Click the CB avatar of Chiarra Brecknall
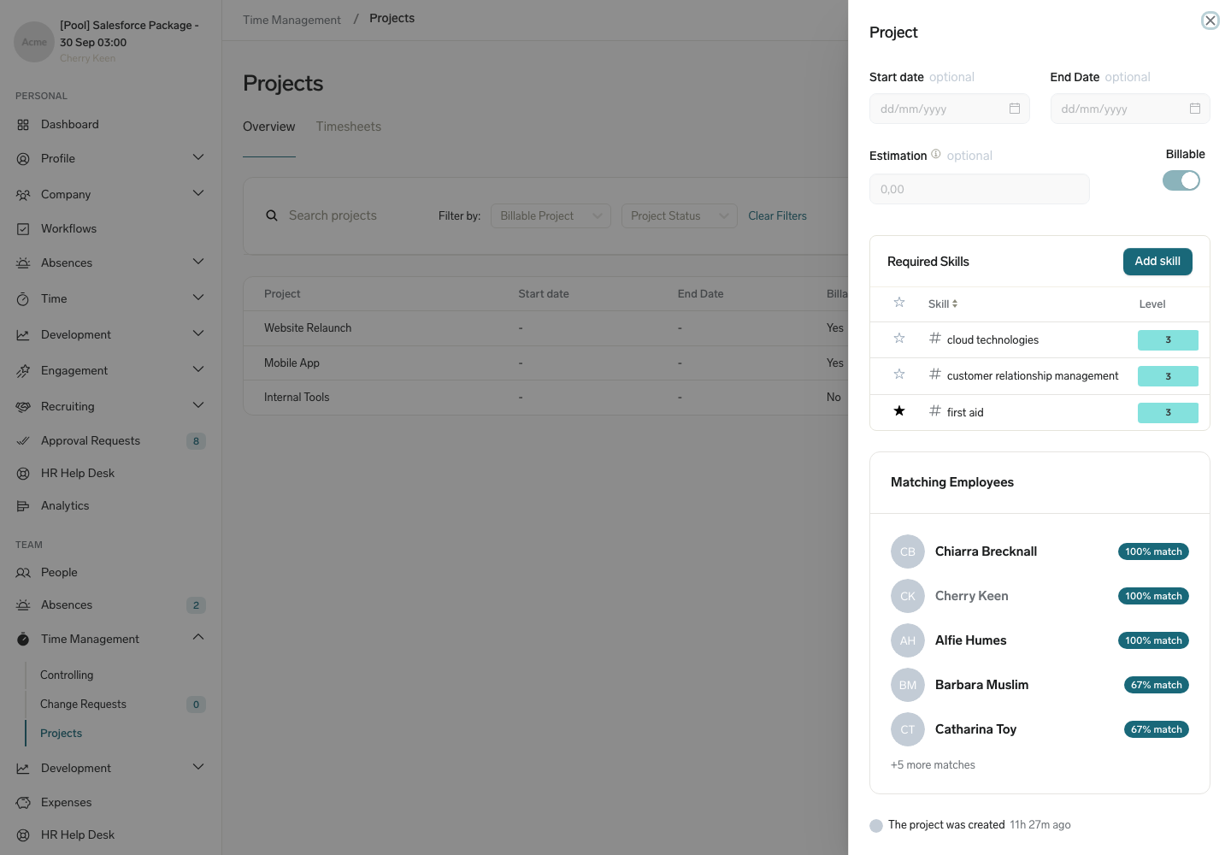The image size is (1231, 855). click(908, 551)
